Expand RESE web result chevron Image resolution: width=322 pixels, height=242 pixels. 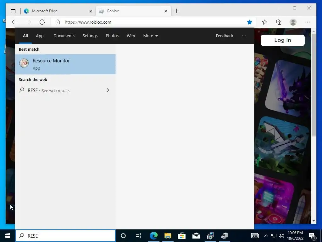tap(108, 90)
